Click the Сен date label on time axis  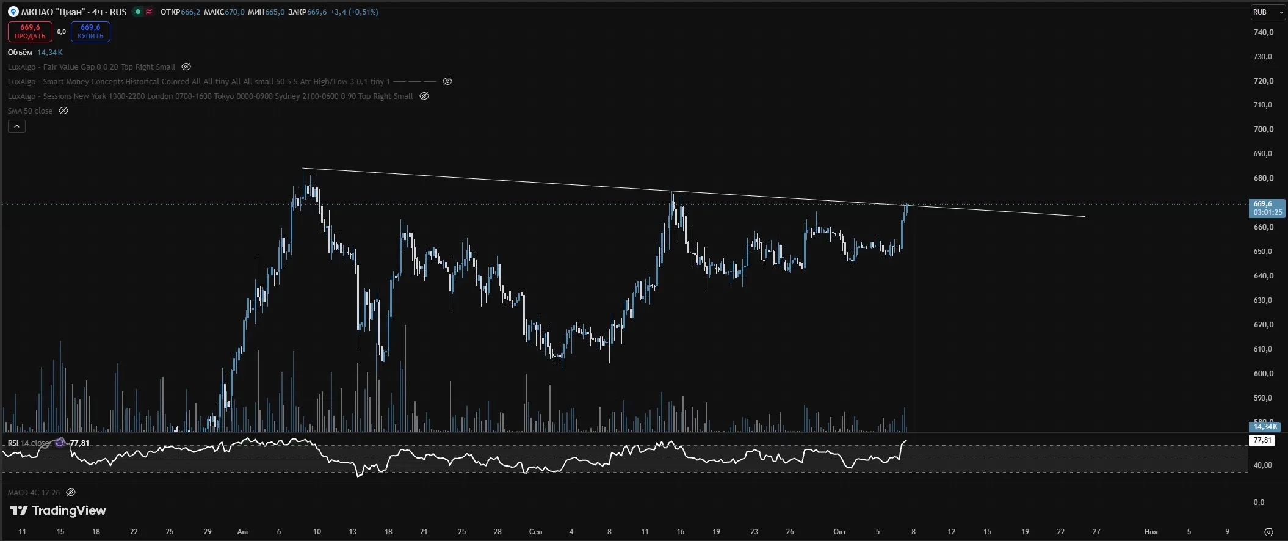click(x=535, y=532)
